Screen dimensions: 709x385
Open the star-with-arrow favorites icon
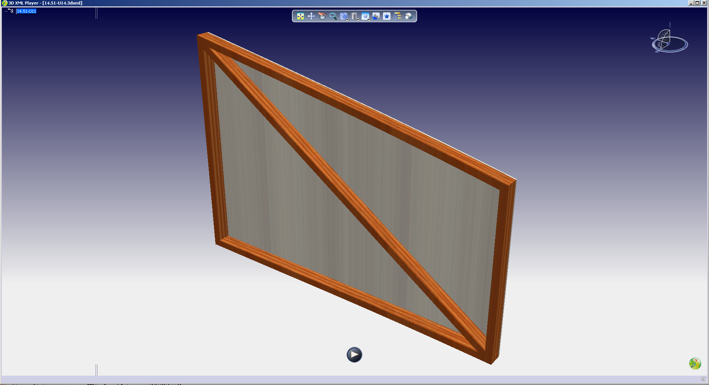pyautogui.click(x=376, y=16)
